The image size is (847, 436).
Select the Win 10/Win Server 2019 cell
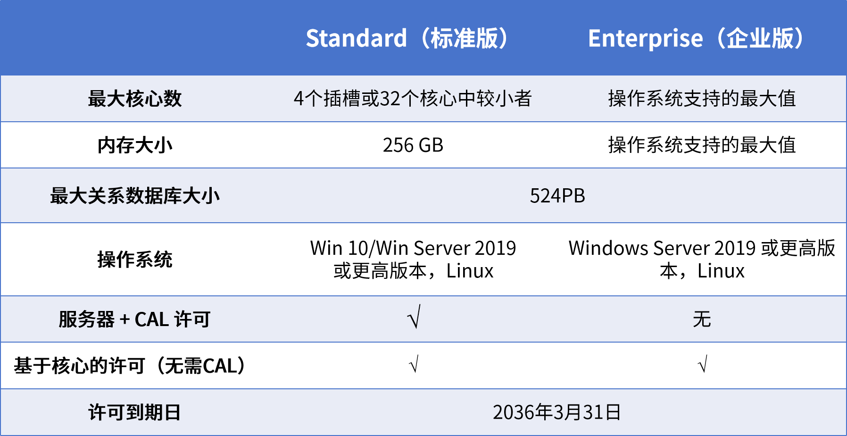click(413, 260)
